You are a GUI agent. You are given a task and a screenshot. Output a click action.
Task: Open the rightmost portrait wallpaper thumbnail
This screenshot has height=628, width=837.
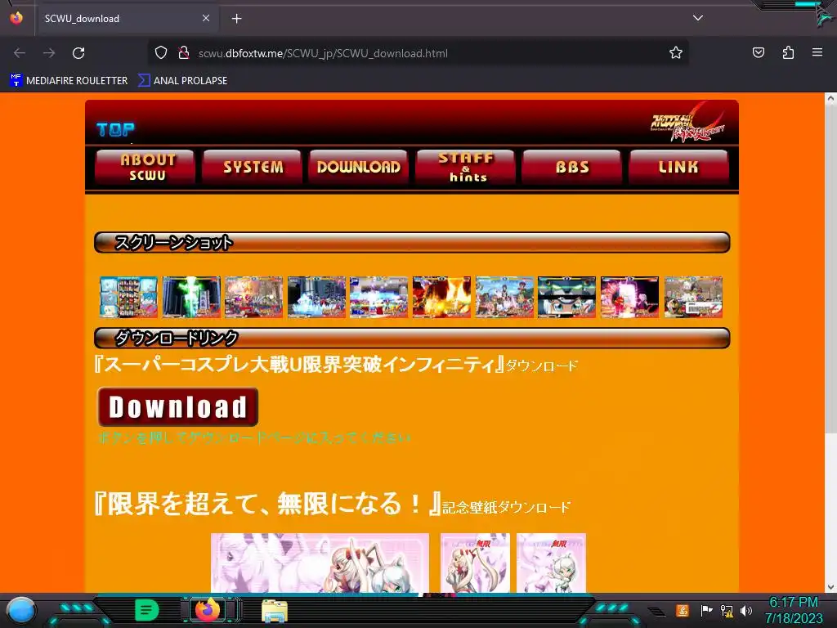pyautogui.click(x=551, y=563)
